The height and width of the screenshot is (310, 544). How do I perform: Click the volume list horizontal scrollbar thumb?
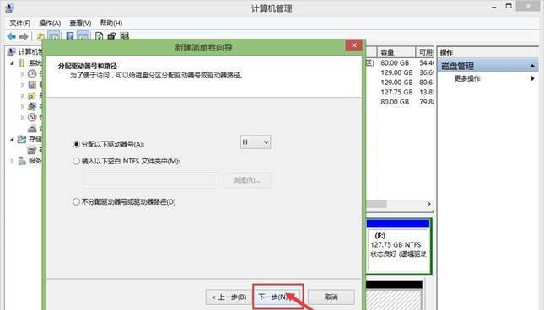click(x=377, y=204)
